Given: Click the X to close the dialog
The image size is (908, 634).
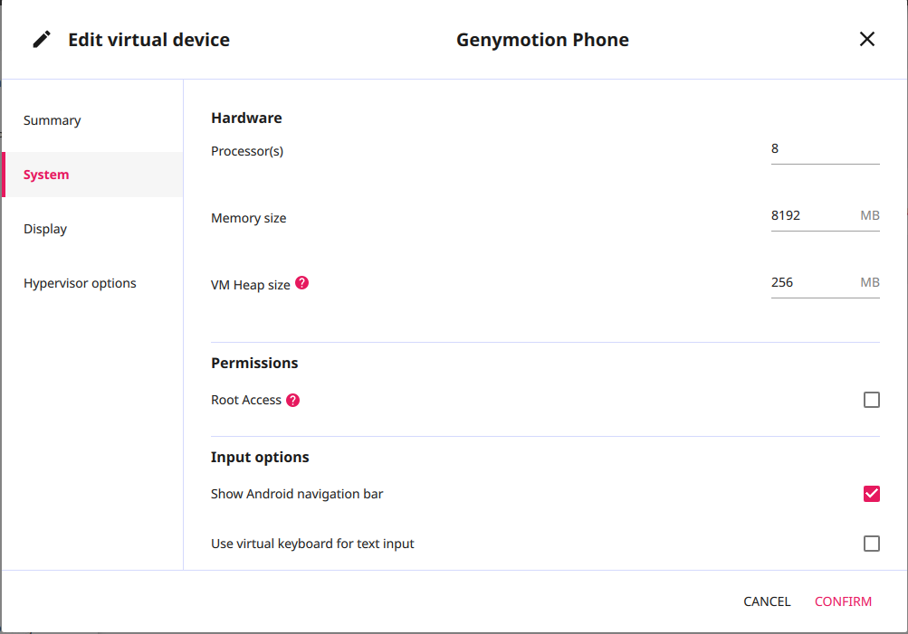Looking at the screenshot, I should click(866, 39).
